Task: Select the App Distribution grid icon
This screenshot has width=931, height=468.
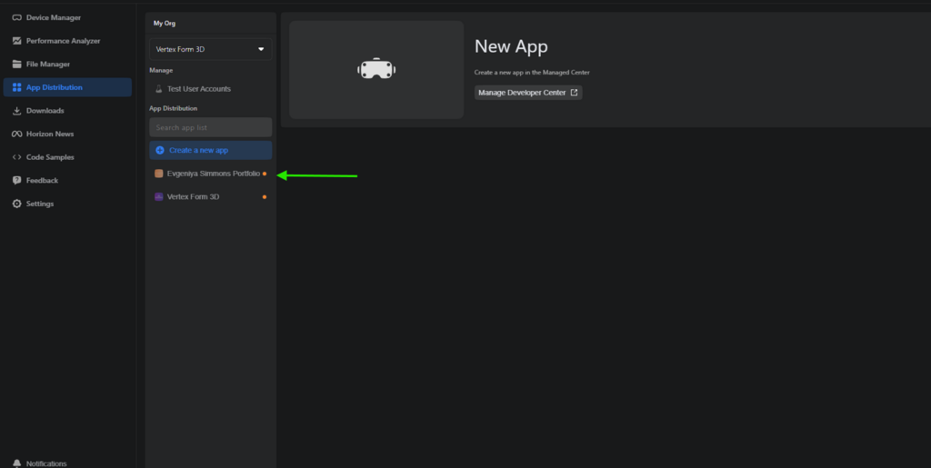Action: click(x=16, y=88)
